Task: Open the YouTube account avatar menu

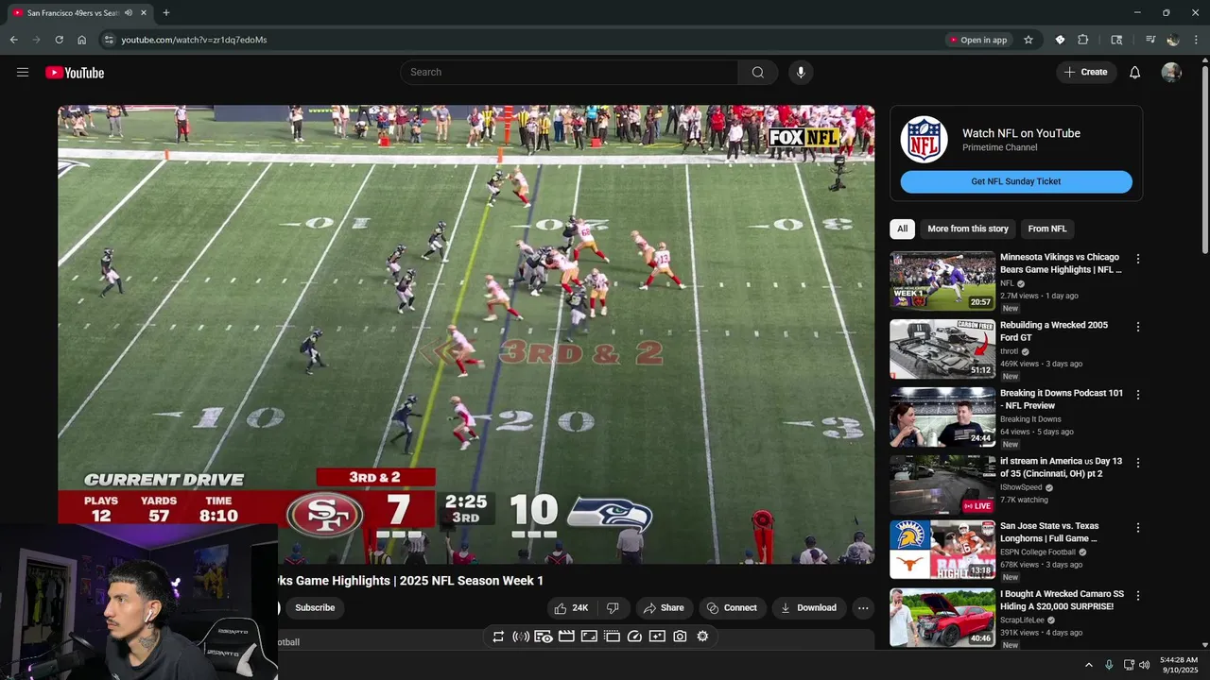Action: pyautogui.click(x=1171, y=73)
